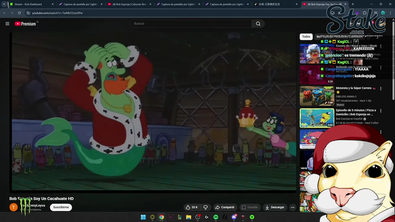Open the Windows Start menu
Screen dimensions: 395x222
pos(143,217)
